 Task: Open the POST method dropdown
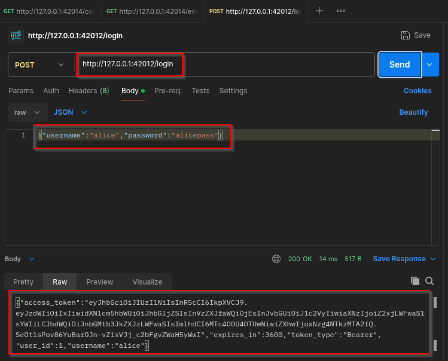[x=39, y=65]
